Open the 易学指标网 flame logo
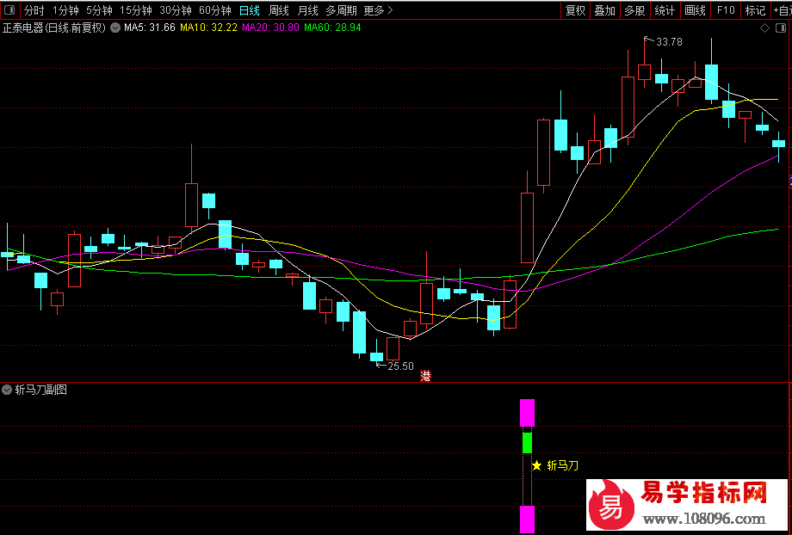The image size is (792, 535). (609, 505)
